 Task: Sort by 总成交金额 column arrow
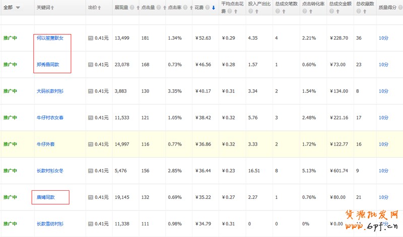338,12
